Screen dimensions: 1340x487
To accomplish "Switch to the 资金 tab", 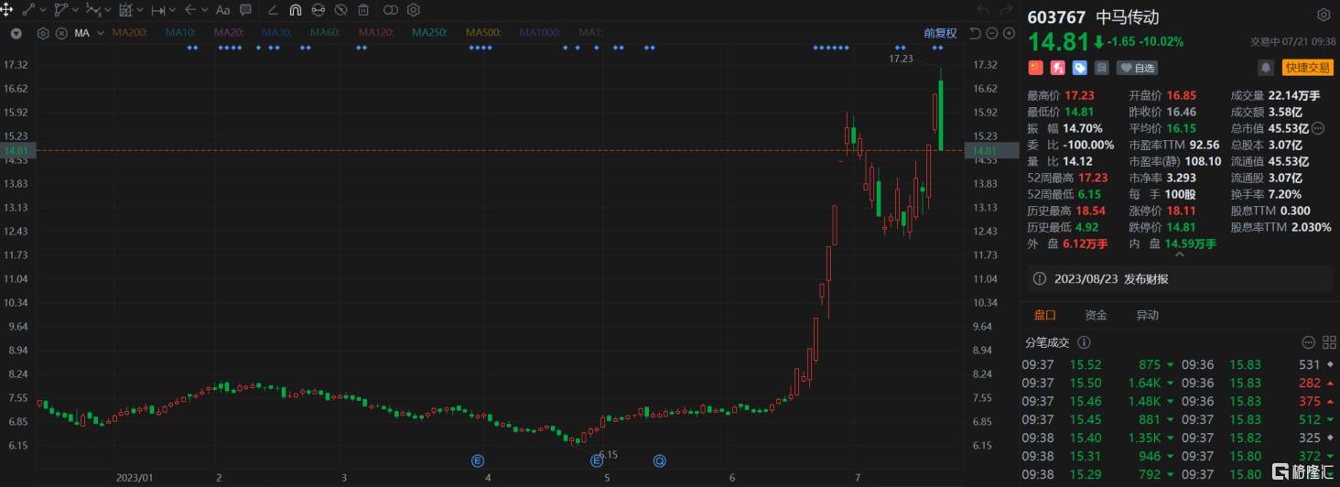I will pyautogui.click(x=1096, y=315).
